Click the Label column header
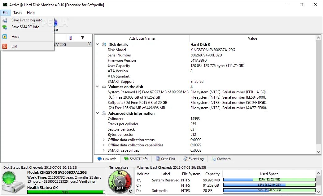 (166, 174)
